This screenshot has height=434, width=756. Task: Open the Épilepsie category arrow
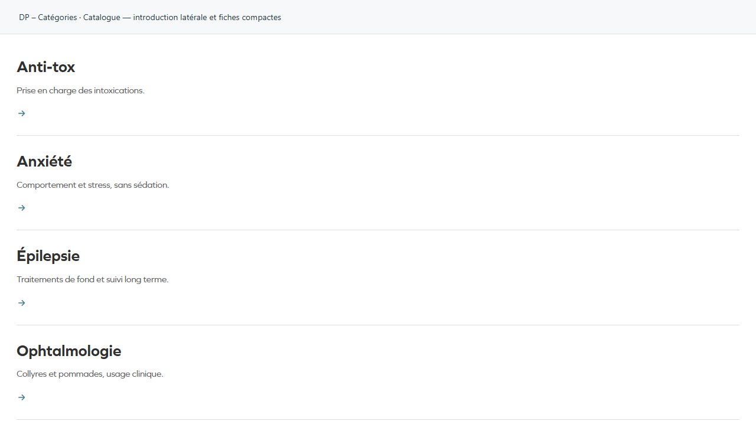point(21,303)
